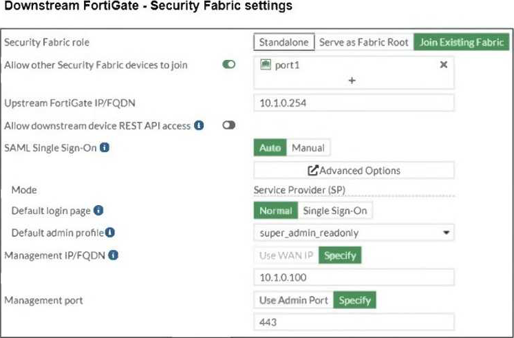Switch SAML Single Sign-On to Manual

pos(308,148)
